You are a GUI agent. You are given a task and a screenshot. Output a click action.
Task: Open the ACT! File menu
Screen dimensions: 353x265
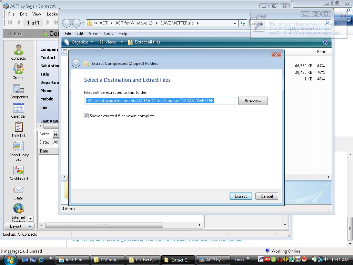coord(11,14)
